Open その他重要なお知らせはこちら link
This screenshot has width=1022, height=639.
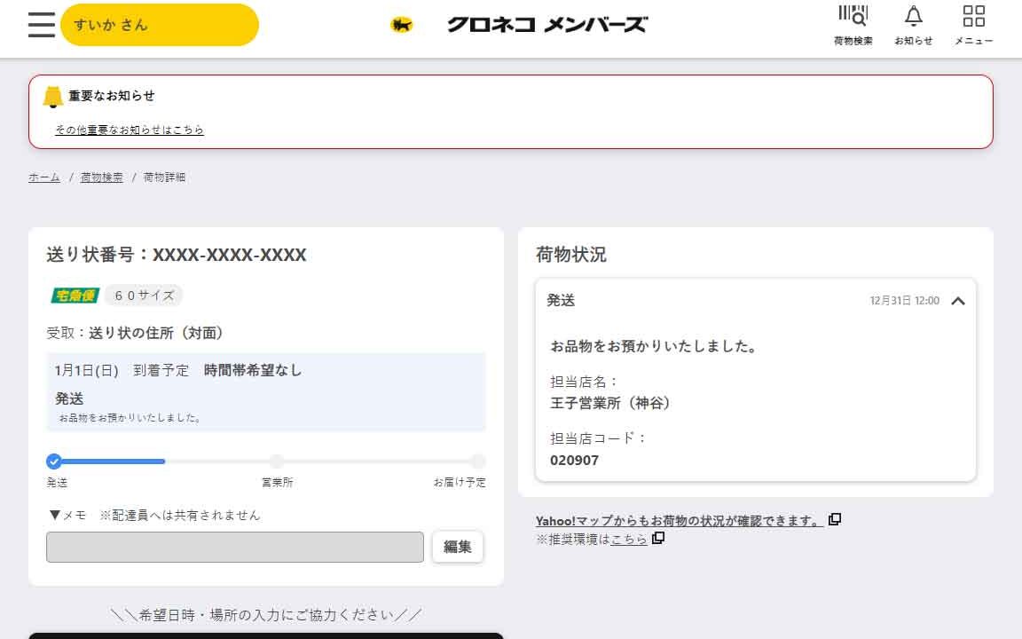coord(129,130)
